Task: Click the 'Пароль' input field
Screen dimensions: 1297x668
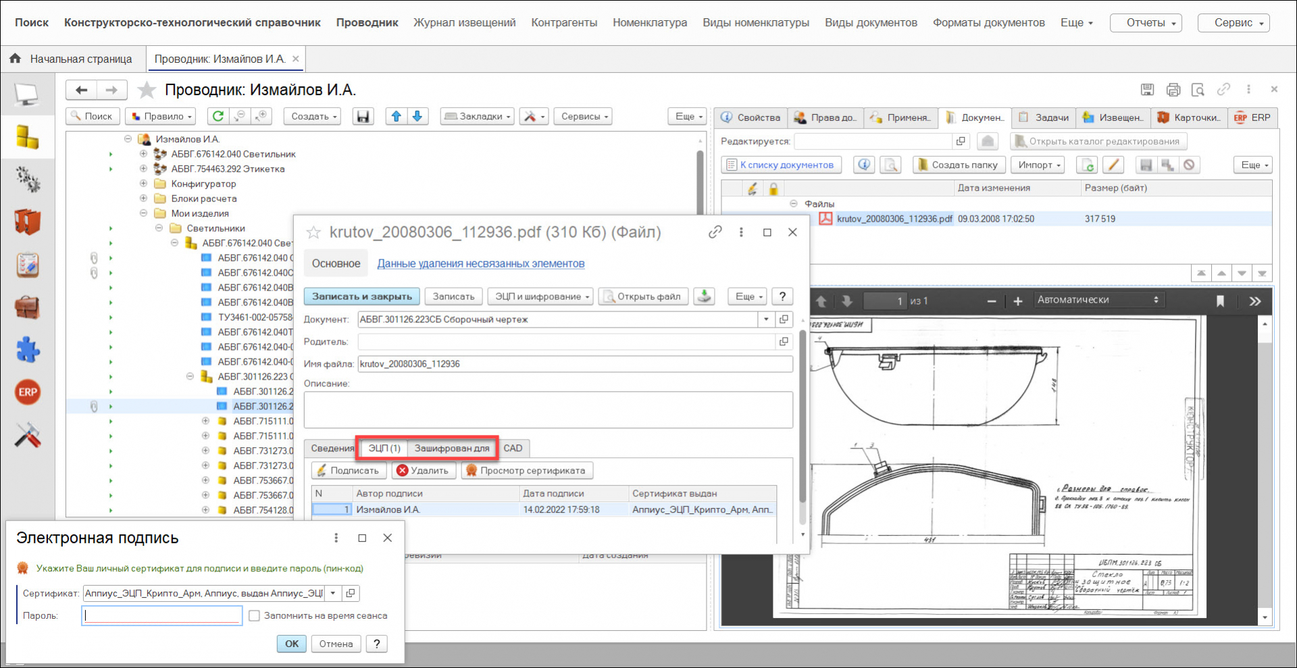Action: [x=162, y=615]
